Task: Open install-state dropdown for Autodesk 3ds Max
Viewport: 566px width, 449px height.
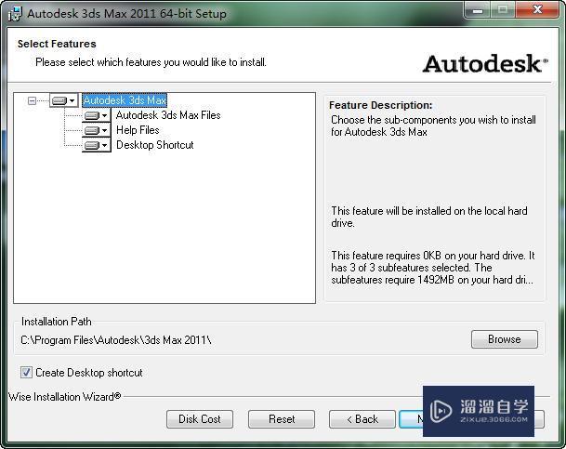Action: click(64, 100)
